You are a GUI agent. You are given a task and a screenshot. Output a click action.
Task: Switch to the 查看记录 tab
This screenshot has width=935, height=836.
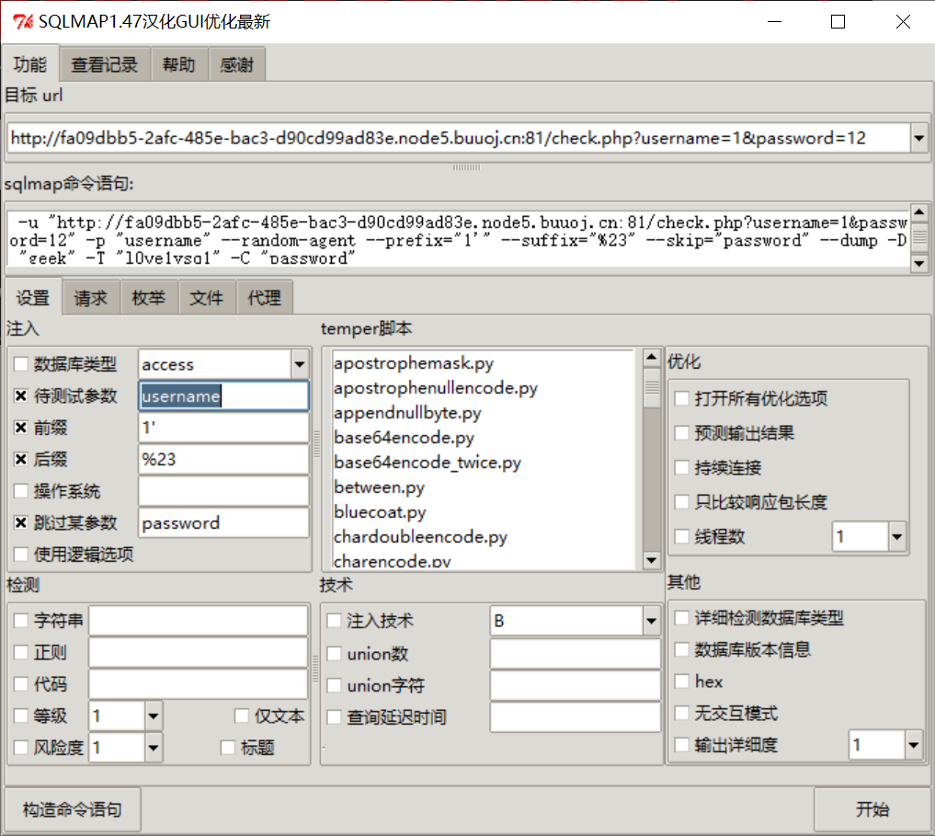(105, 64)
